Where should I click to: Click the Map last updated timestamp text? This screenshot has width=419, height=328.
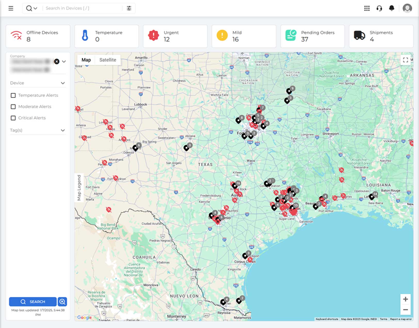38,312
